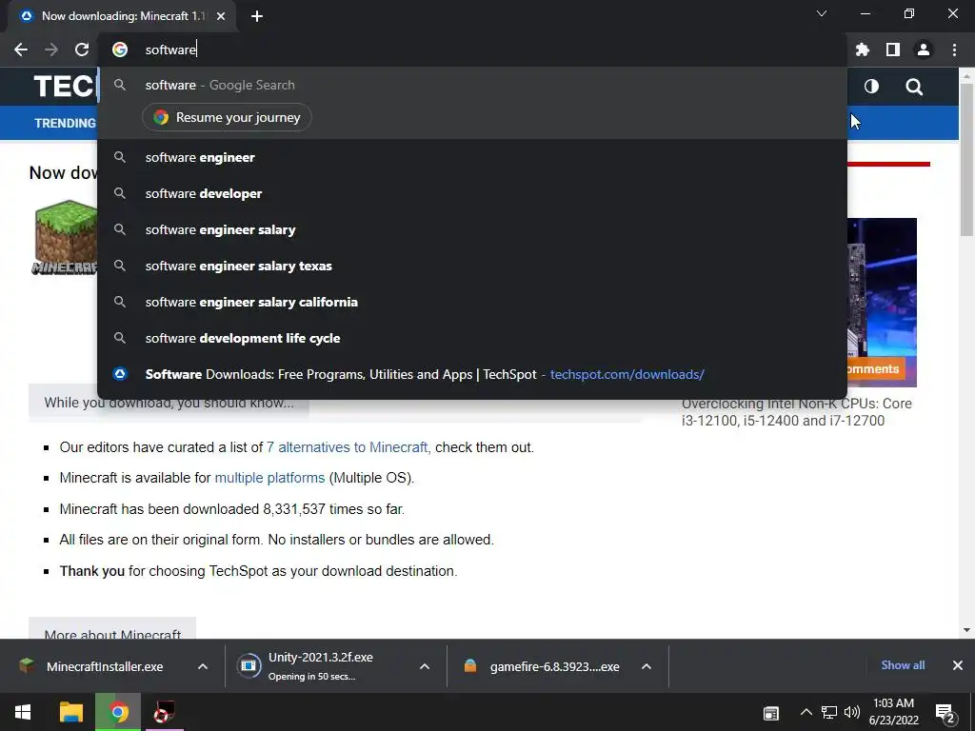Open TechSpot site search magnifier icon
Image resolution: width=975 pixels, height=731 pixels.
pos(914,87)
